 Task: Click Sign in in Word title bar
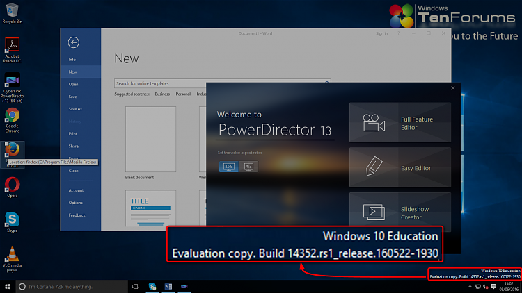(x=382, y=33)
